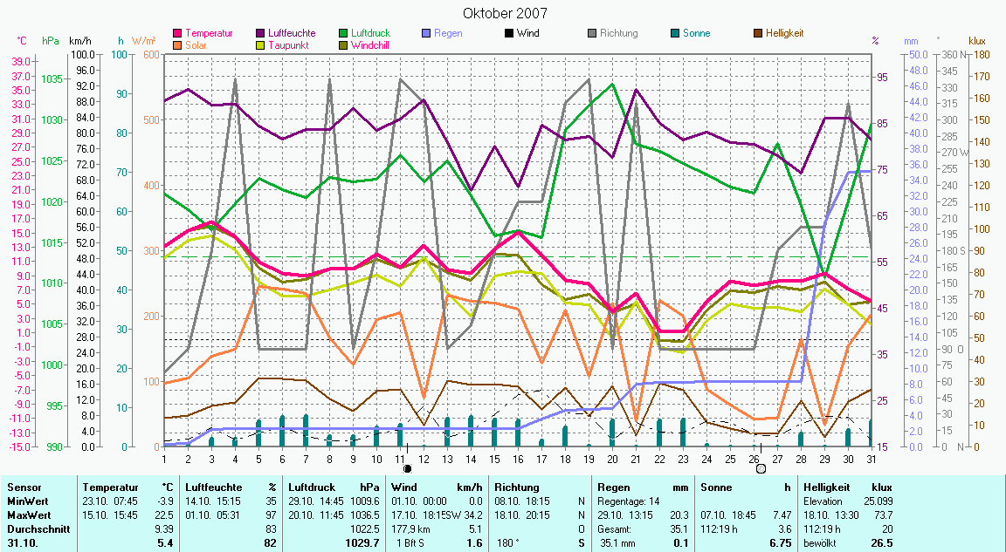Select the orange Solar legend swatch
The image size is (1006, 552).
pyautogui.click(x=179, y=44)
